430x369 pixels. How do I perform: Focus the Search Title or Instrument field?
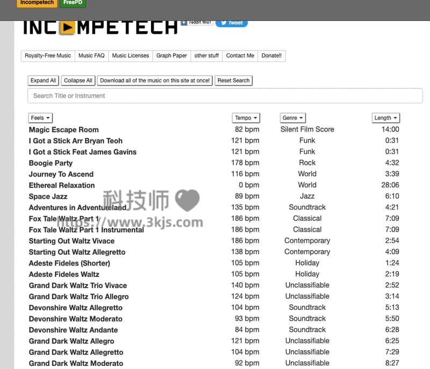pyautogui.click(x=225, y=96)
